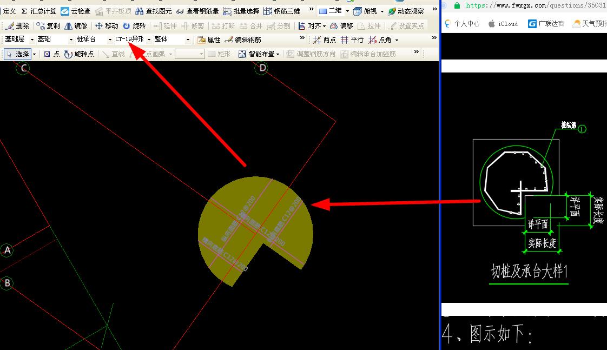The image size is (607, 350).
Task: Click the 延伸 extend tool
Action: 165,25
